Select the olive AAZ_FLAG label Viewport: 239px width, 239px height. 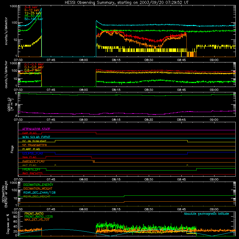pyautogui.click(x=29, y=166)
